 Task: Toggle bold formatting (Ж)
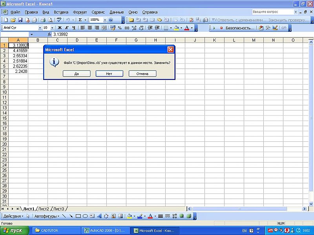(60, 28)
